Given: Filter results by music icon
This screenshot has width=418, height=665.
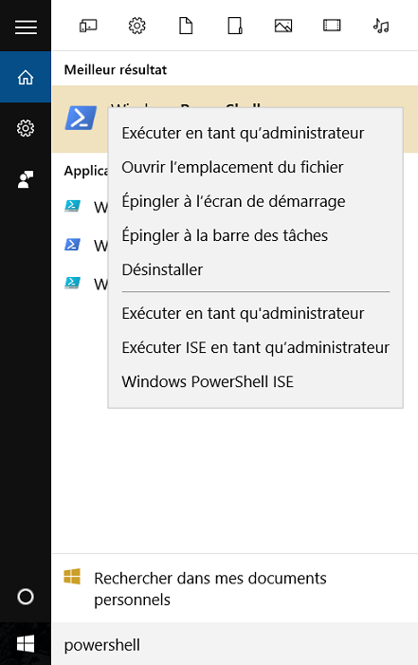Looking at the screenshot, I should tap(381, 27).
